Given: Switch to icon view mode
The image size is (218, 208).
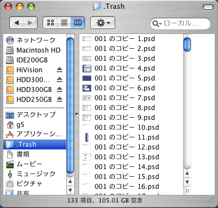Looking at the screenshot, I should click(50, 22).
